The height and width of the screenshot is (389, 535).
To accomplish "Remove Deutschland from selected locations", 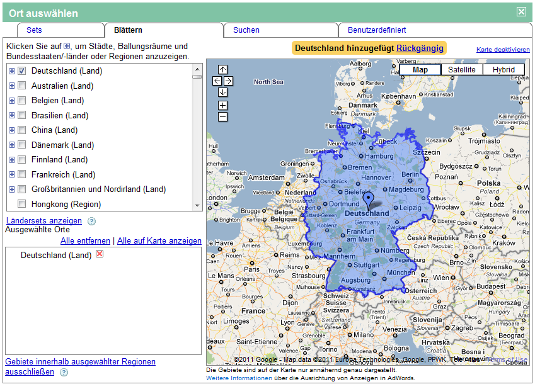I will pyautogui.click(x=100, y=254).
